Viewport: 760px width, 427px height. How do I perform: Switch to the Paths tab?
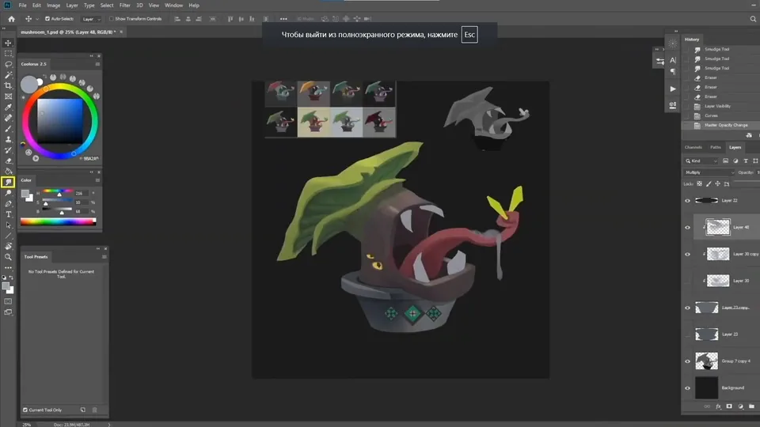click(716, 147)
